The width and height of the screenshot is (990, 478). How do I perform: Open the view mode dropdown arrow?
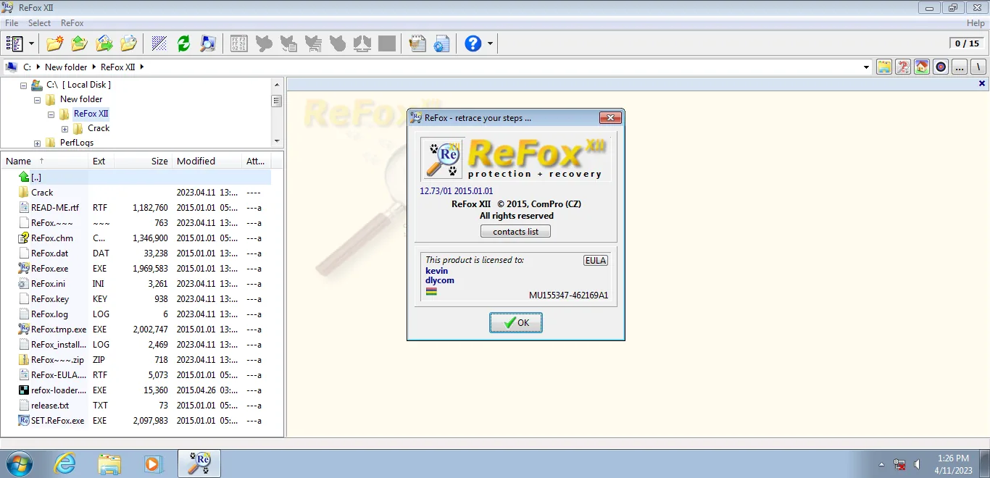[31, 44]
